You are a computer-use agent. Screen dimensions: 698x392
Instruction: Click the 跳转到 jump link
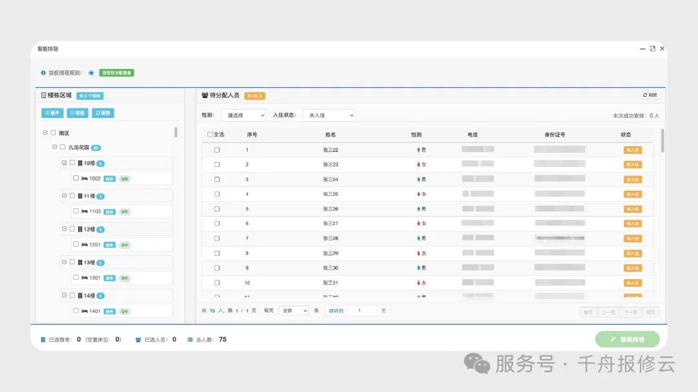(x=337, y=310)
